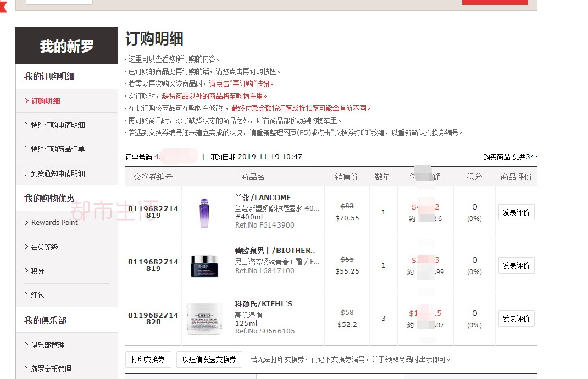Click 发表评价 for the Biotherm item
The height and width of the screenshot is (379, 588).
point(516,265)
